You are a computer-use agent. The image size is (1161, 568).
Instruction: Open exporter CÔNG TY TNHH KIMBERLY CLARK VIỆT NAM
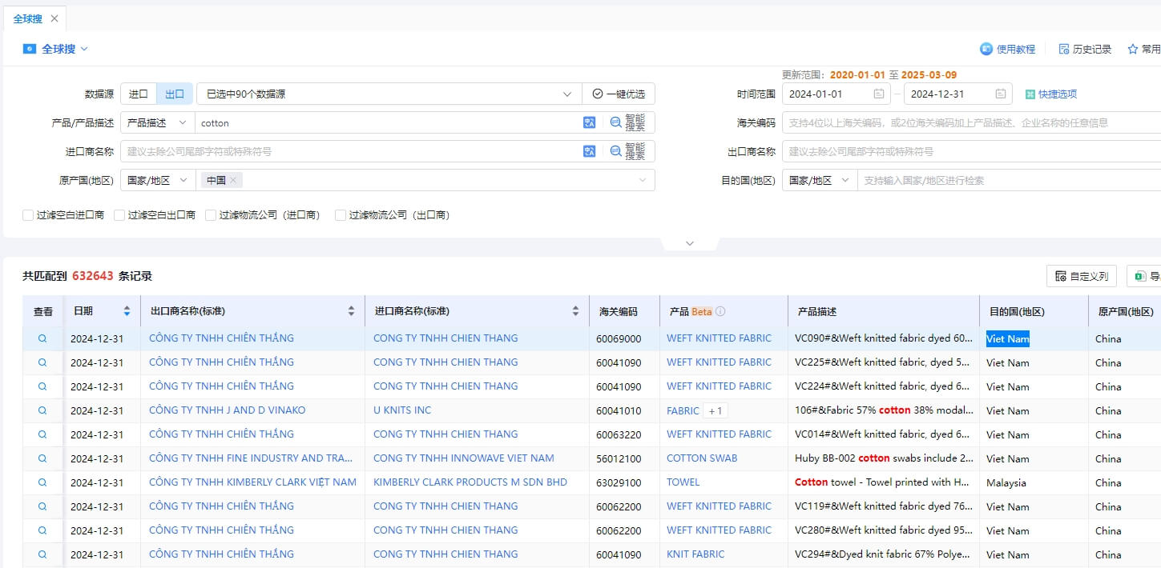252,482
